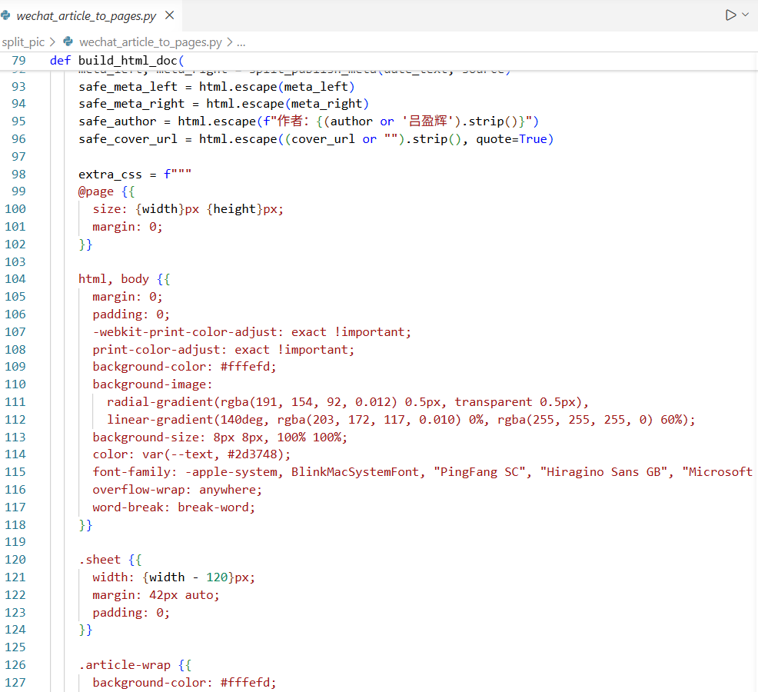Open the breadcrumb ellipsis symbol list
Image resolution: width=758 pixels, height=692 pixels.
241,42
